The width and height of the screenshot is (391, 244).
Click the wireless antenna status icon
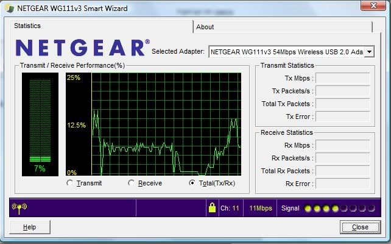[x=19, y=208]
